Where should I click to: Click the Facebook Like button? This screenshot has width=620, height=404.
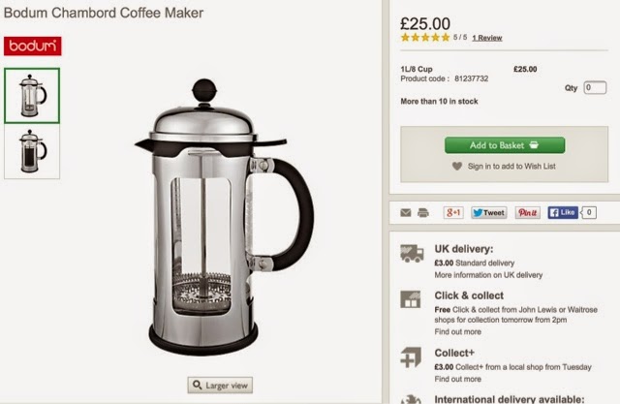tap(563, 213)
